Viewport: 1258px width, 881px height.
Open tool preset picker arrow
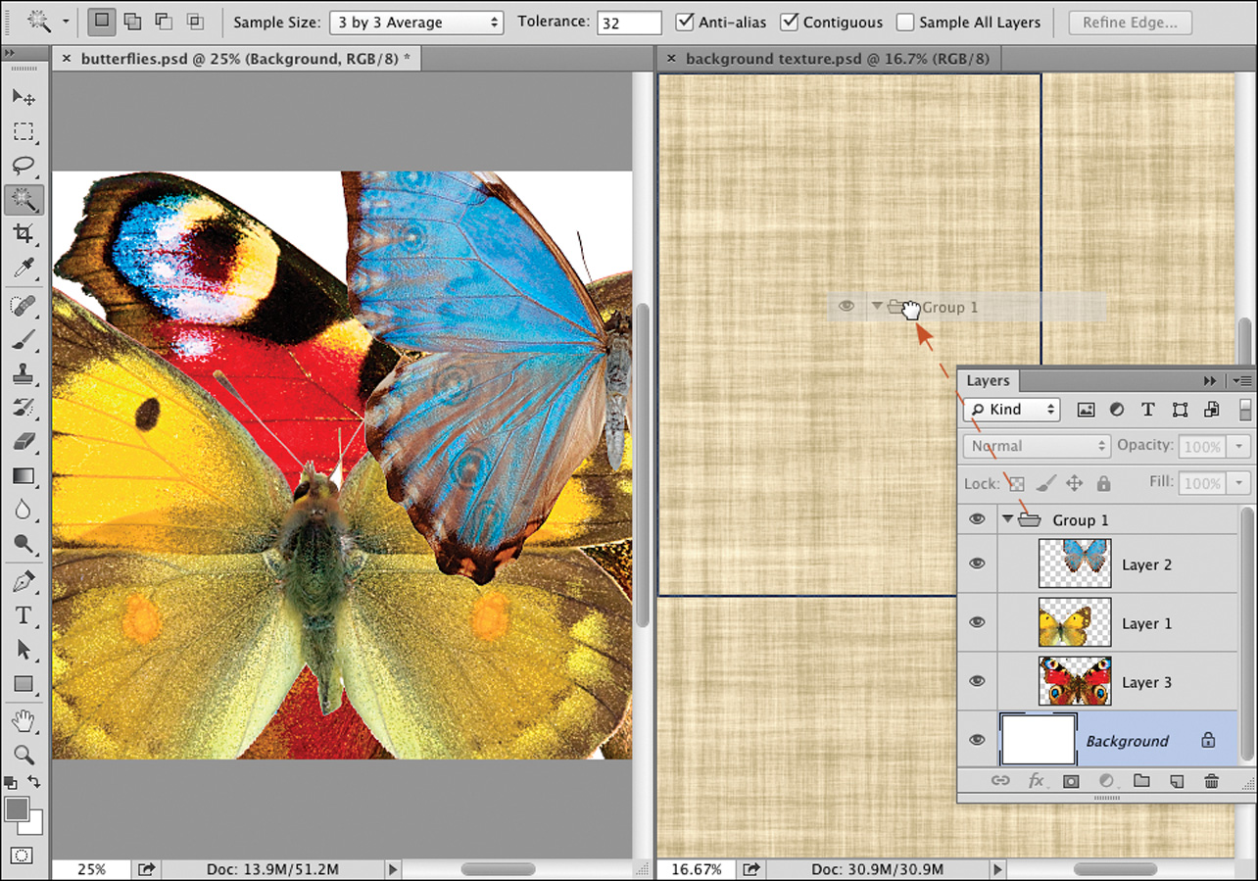coord(66,21)
